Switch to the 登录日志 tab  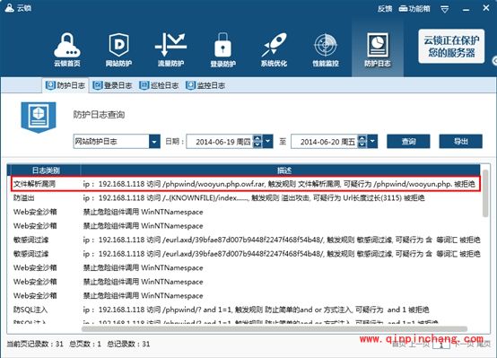coord(112,85)
